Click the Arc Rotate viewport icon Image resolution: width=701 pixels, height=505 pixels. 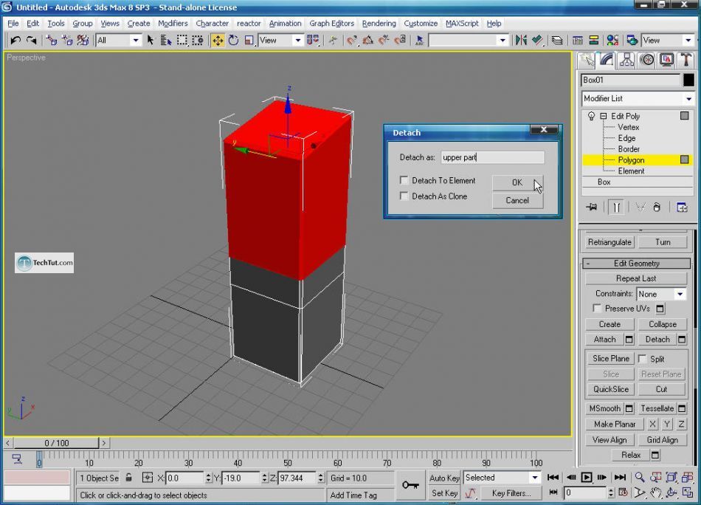coord(670,492)
